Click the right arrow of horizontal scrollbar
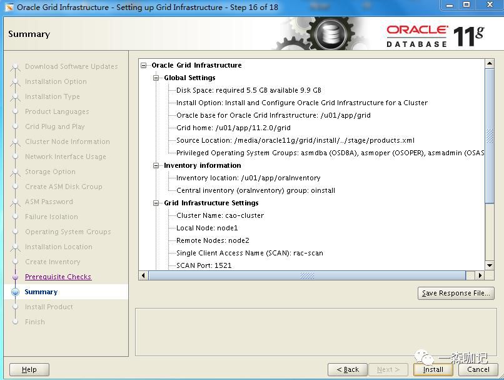This screenshot has width=504, height=380. point(480,275)
